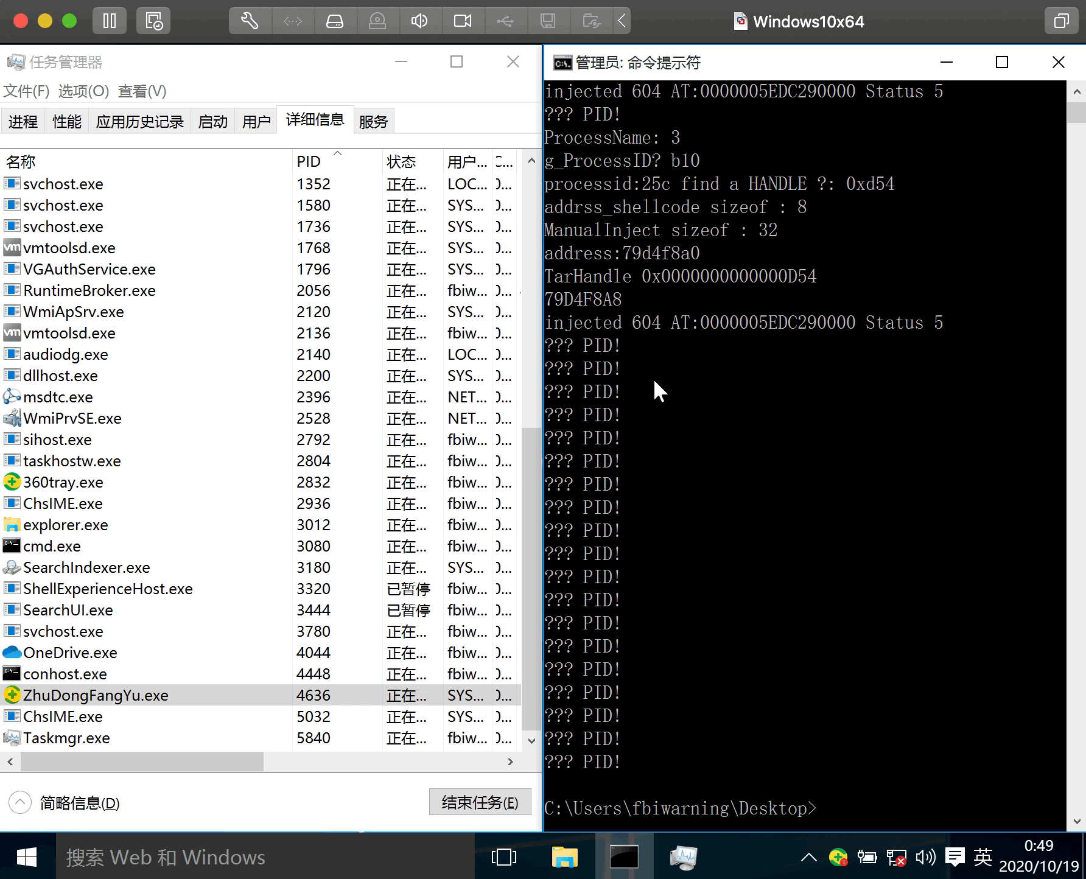Click the Task Manager vertical scrollbar up arrow
1086x879 pixels.
tap(531, 161)
